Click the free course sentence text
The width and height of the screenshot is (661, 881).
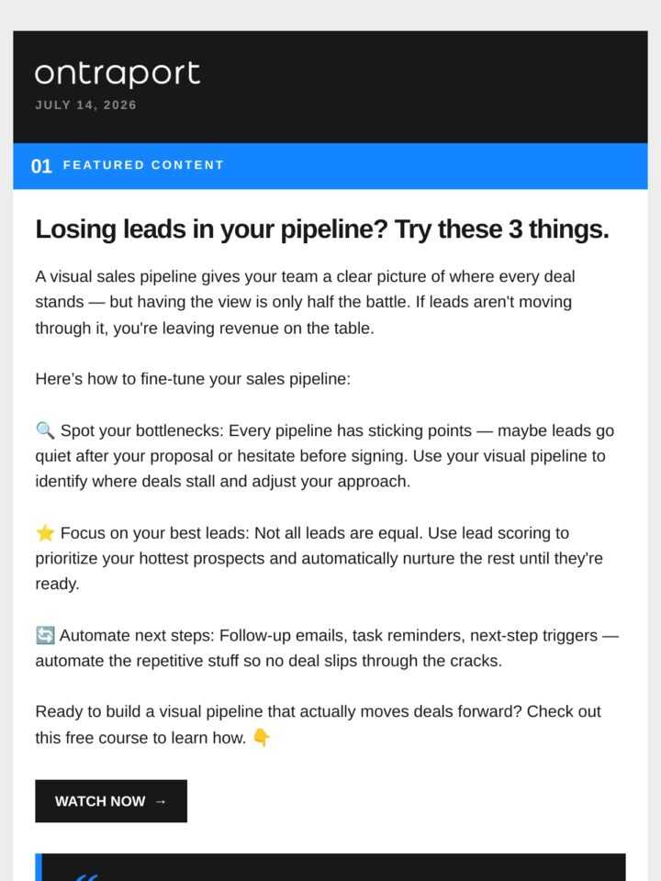(x=319, y=724)
